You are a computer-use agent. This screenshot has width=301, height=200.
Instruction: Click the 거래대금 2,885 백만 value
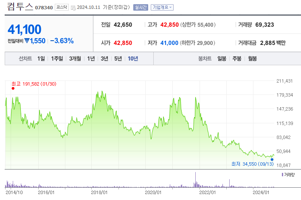click(x=273, y=43)
